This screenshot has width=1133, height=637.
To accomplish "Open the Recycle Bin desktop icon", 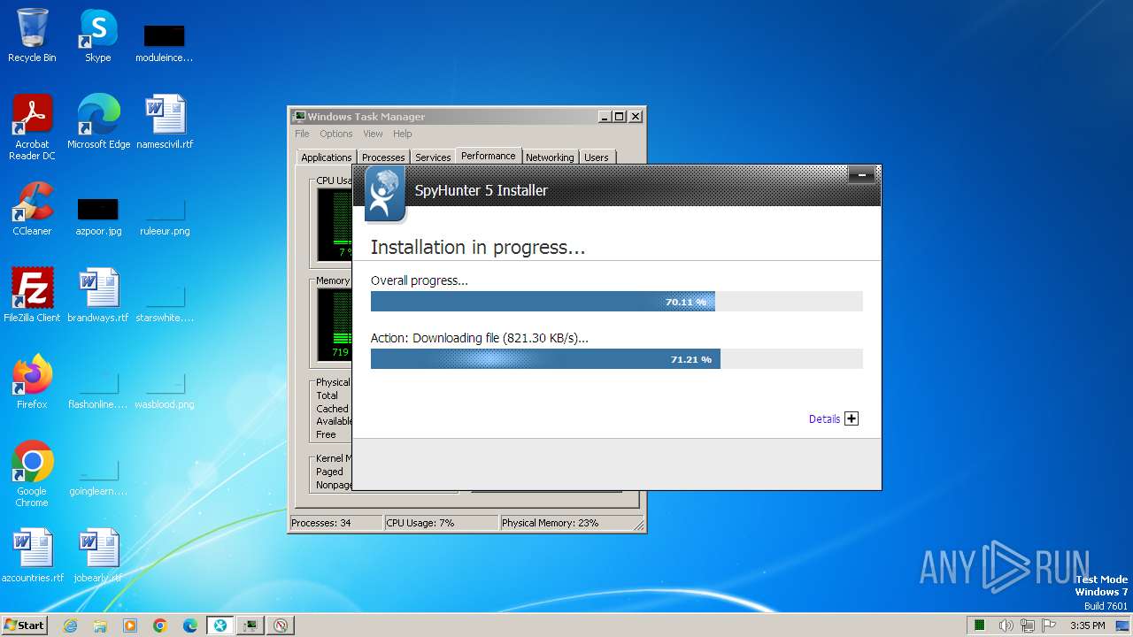I will (x=32, y=35).
